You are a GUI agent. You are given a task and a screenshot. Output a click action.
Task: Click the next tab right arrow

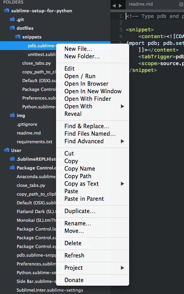(120, 6)
